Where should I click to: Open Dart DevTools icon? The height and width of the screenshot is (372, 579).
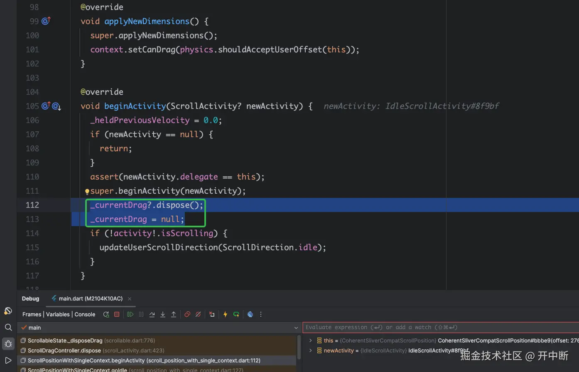250,315
